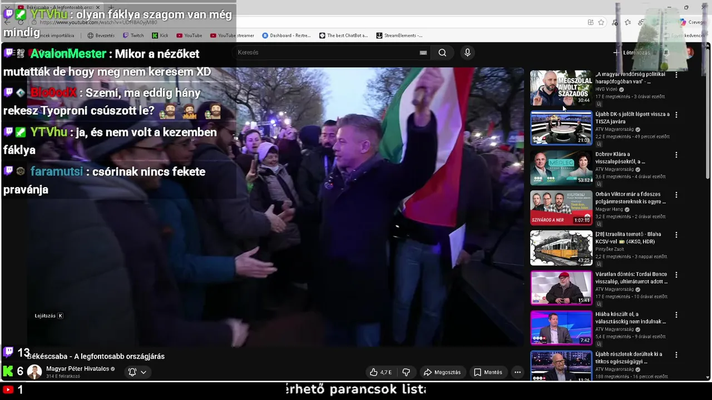Click Mentés save button
712x400 pixels.
488,372
